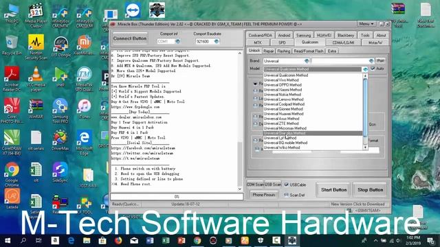The image size is (440, 247).
Task: Expand the Menu dropdown in title bar
Action: coord(366,24)
